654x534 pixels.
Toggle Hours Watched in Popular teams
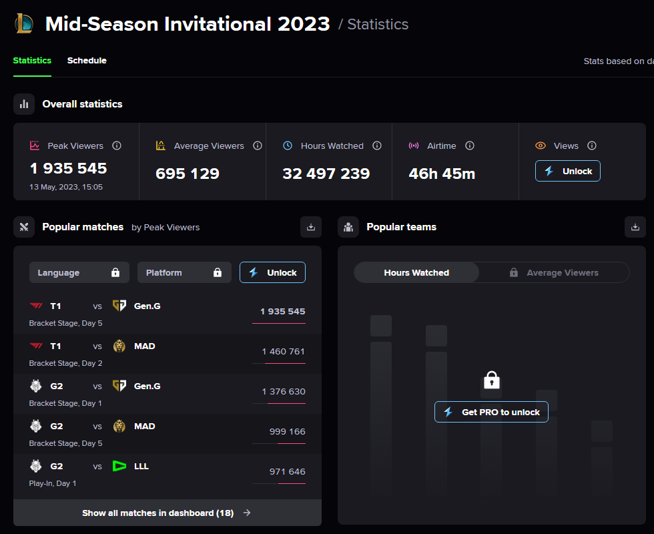coord(416,272)
